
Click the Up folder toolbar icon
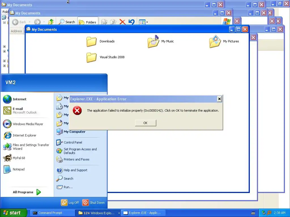coord(51,22)
